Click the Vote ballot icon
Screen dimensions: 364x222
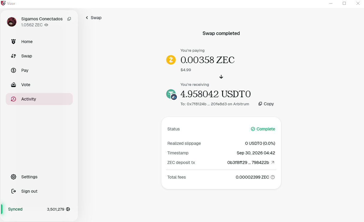coord(13,85)
